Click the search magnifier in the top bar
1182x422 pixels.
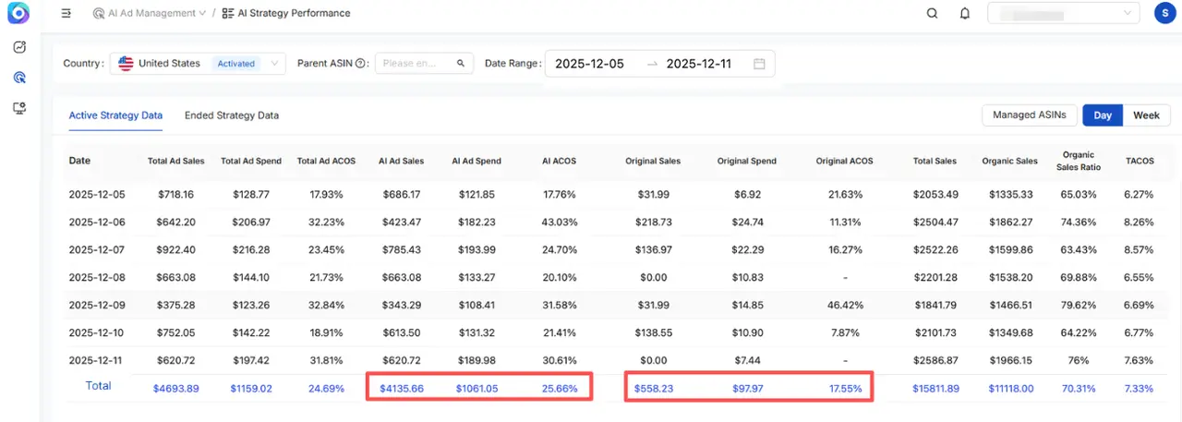pyautogui.click(x=932, y=14)
